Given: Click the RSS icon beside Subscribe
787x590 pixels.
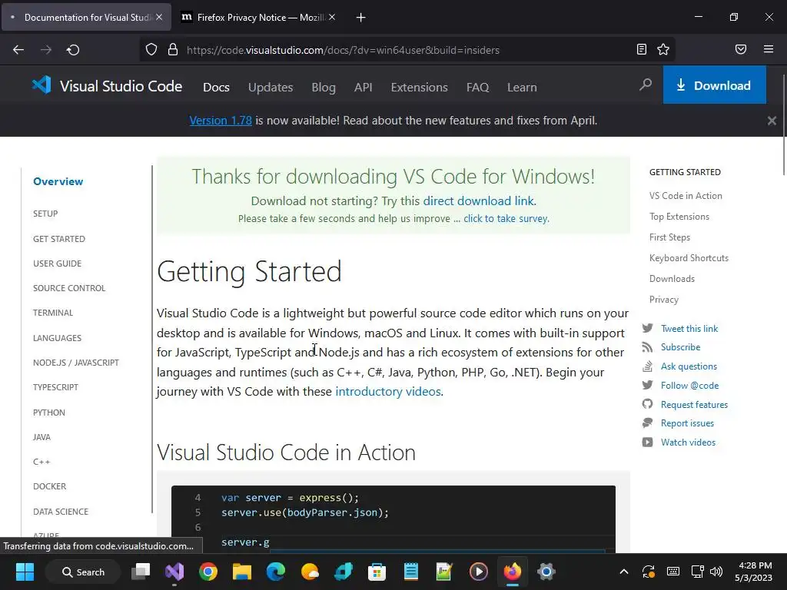Looking at the screenshot, I should pyautogui.click(x=647, y=347).
